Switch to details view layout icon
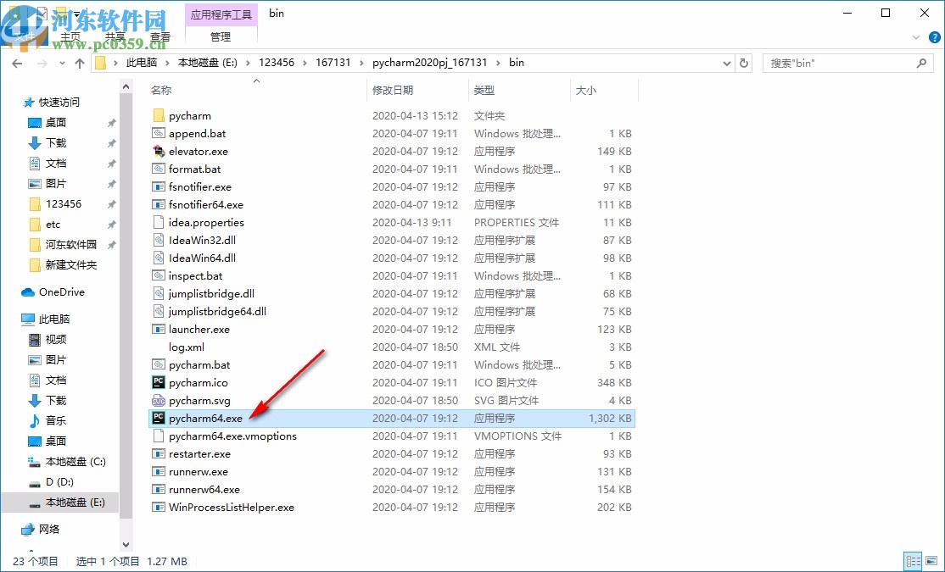945x572 pixels. tap(913, 561)
